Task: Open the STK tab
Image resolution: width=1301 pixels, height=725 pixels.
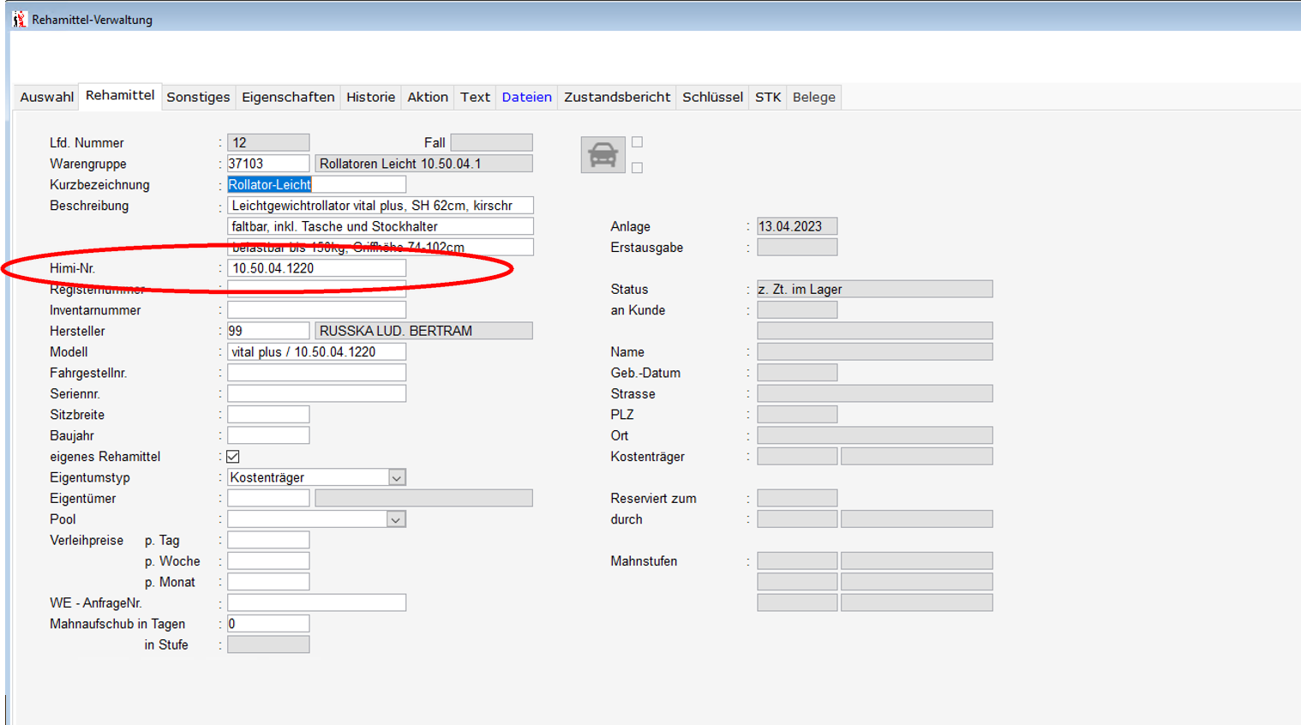Action: (x=767, y=97)
